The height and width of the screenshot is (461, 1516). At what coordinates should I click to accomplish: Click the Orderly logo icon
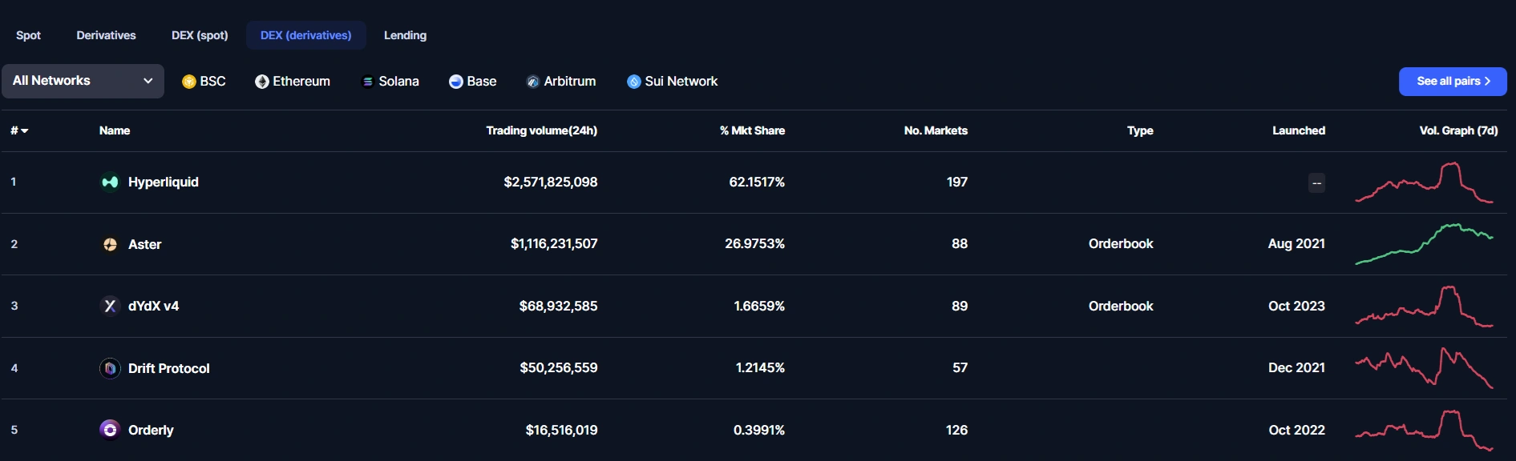click(110, 430)
